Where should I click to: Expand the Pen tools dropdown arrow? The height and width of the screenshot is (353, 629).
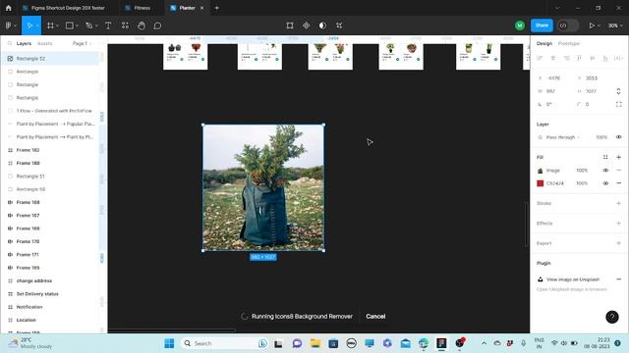tap(96, 25)
